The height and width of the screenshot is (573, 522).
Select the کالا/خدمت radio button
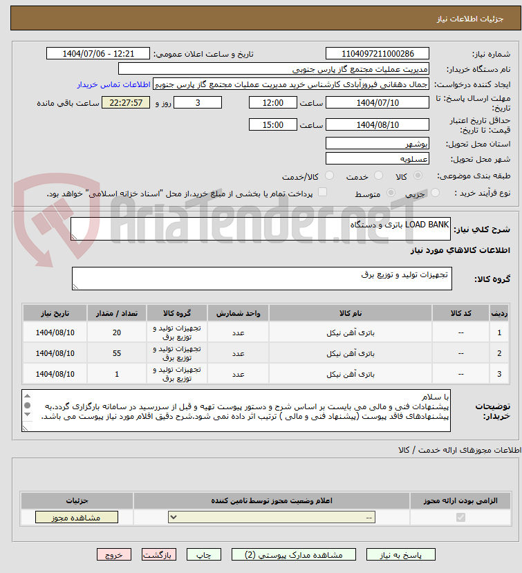(329, 176)
